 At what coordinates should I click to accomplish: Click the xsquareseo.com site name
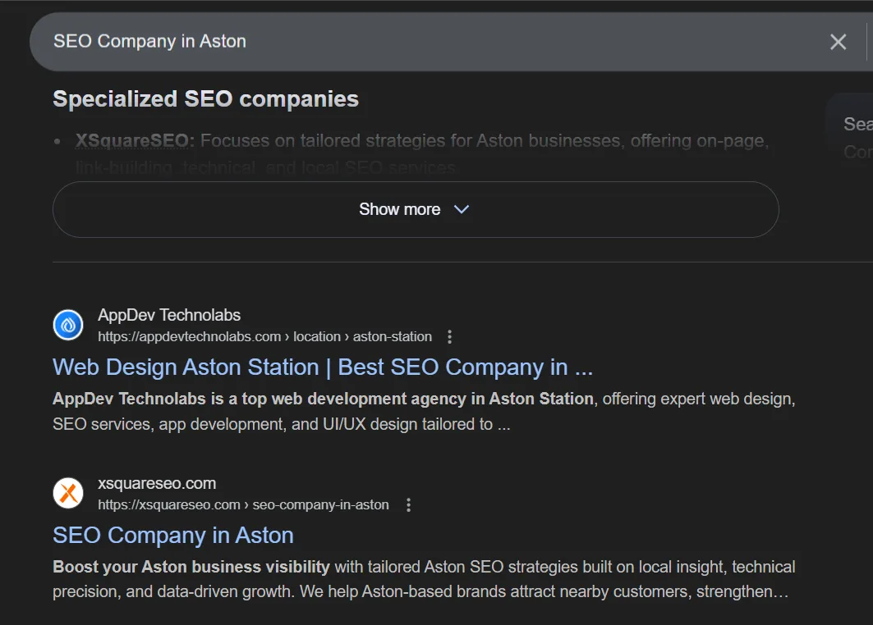156,483
